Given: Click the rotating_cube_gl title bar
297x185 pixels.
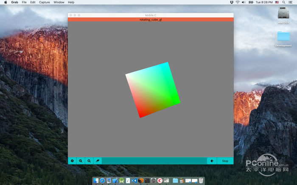Looking at the screenshot, I should [x=151, y=19].
